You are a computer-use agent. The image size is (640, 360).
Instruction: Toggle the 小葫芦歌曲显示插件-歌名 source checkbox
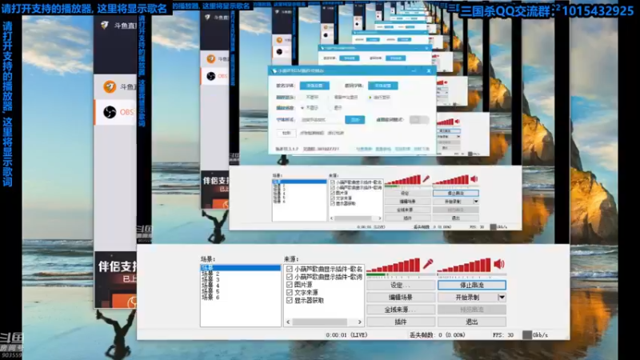click(290, 269)
